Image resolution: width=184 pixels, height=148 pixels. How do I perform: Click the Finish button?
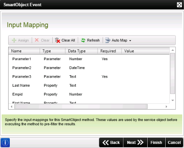(156, 143)
